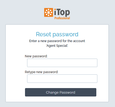The height and width of the screenshot is (107, 115).
Task: Click the orange dot of iTop's i
Action: click(55, 9)
